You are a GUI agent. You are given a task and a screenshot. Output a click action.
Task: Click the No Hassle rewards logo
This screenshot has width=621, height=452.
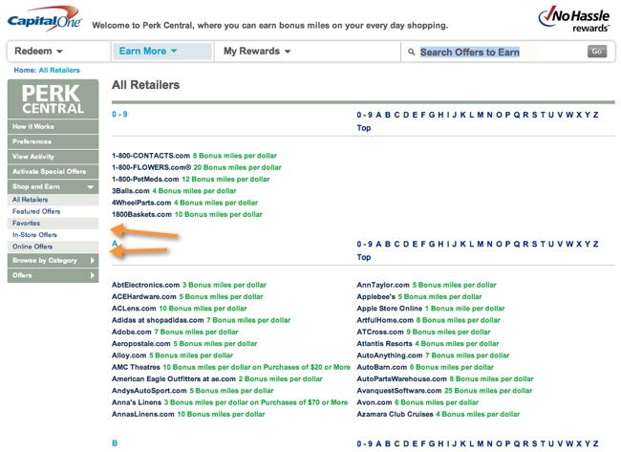click(574, 18)
